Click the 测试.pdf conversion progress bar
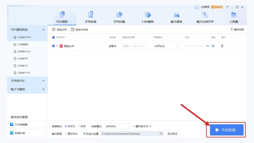This screenshot has width=254, height=143. click(195, 46)
